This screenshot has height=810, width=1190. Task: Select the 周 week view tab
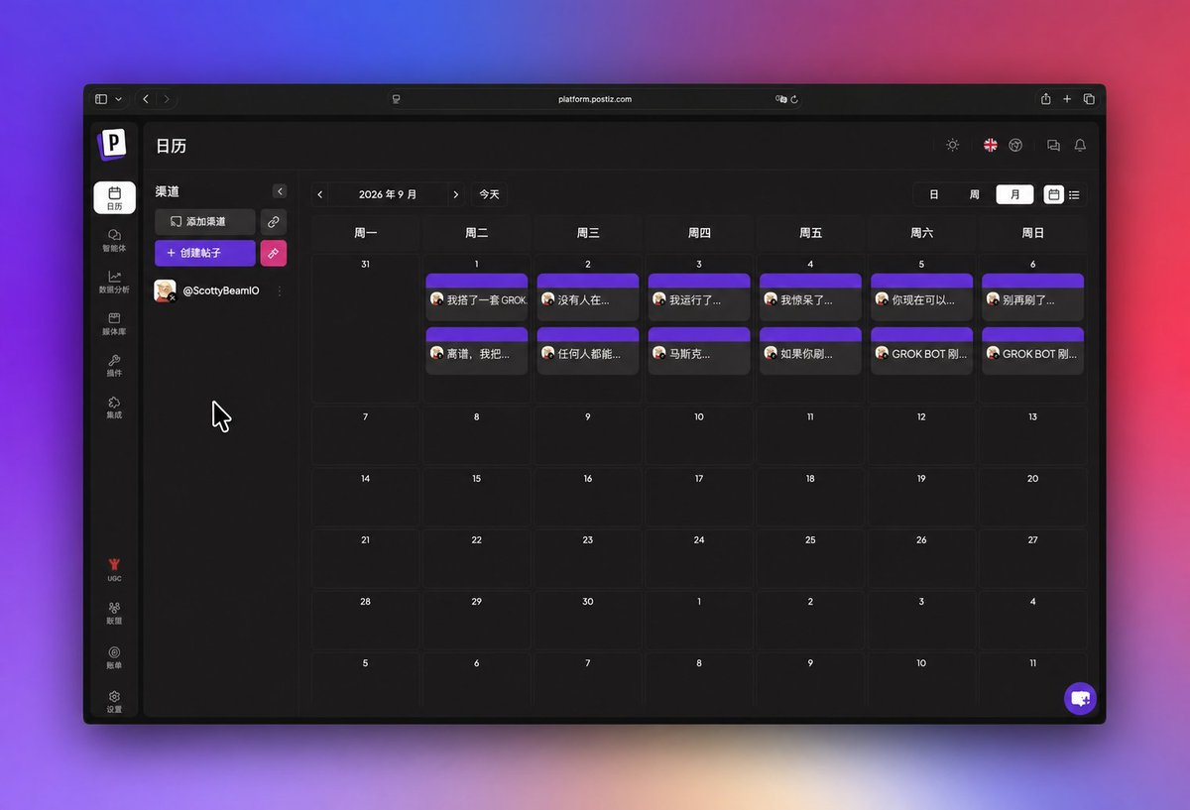[975, 194]
